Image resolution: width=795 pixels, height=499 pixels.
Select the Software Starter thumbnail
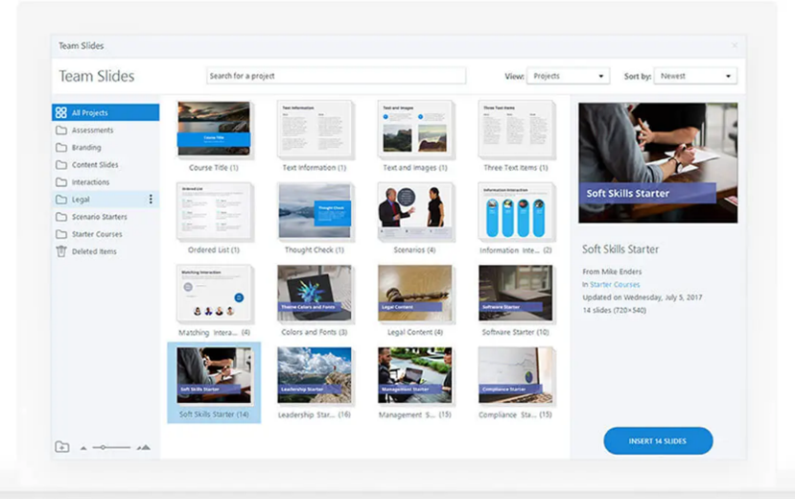click(x=516, y=293)
